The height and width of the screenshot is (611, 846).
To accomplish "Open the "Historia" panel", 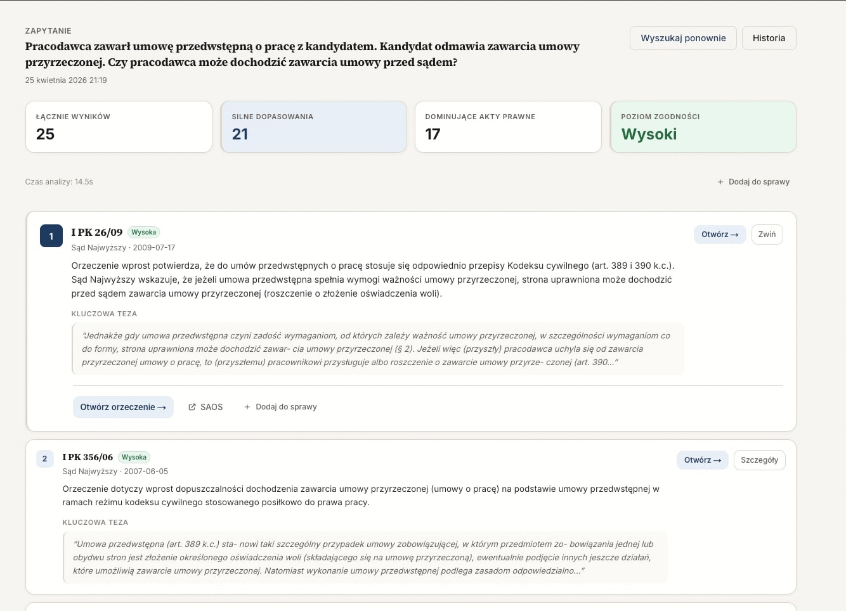I will coord(769,38).
